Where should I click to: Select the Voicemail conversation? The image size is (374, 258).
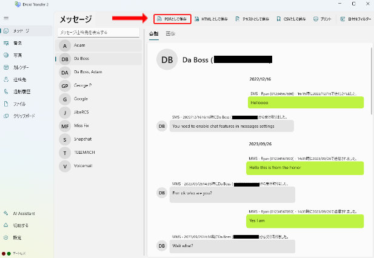98,166
